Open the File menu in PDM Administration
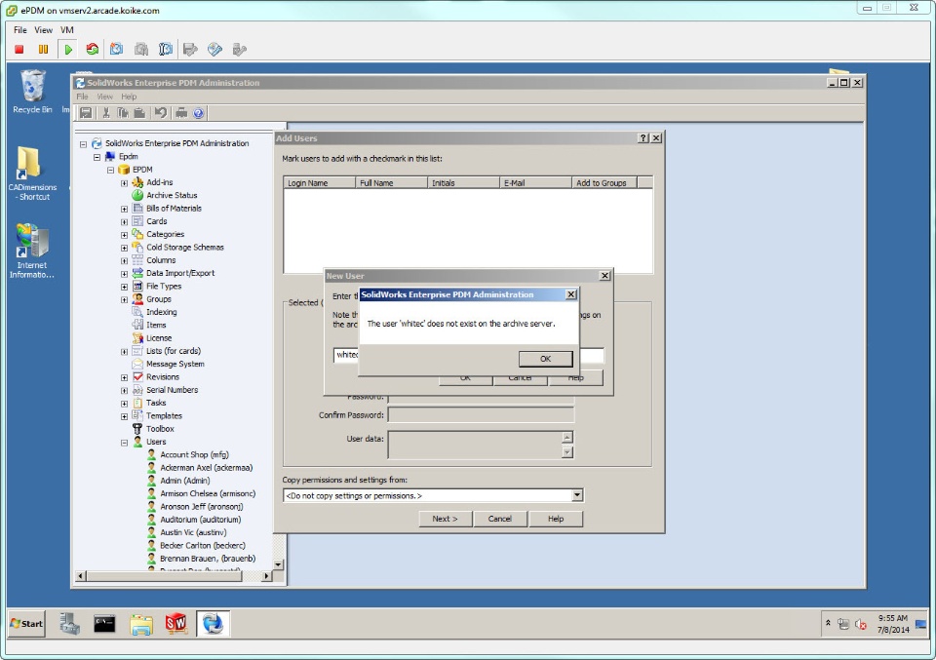The width and height of the screenshot is (936, 660). (82, 97)
